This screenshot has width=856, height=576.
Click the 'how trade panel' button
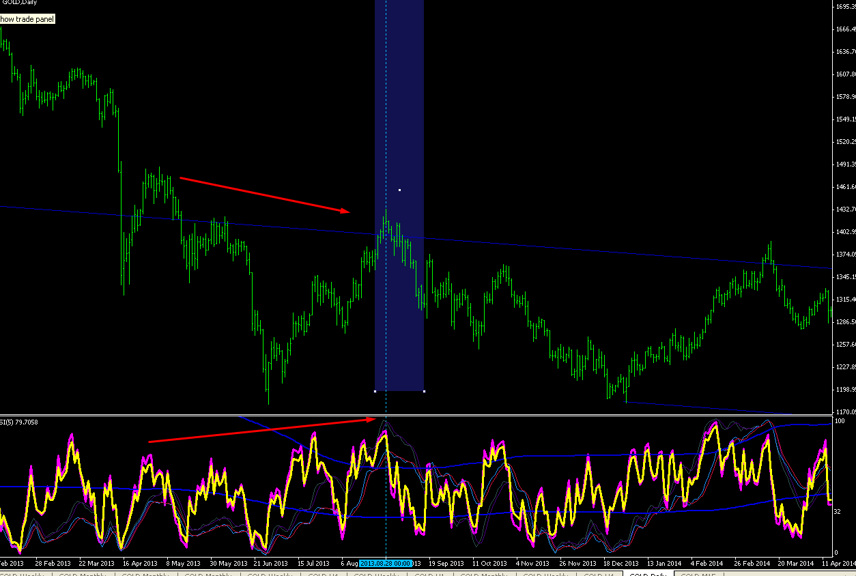point(27,19)
